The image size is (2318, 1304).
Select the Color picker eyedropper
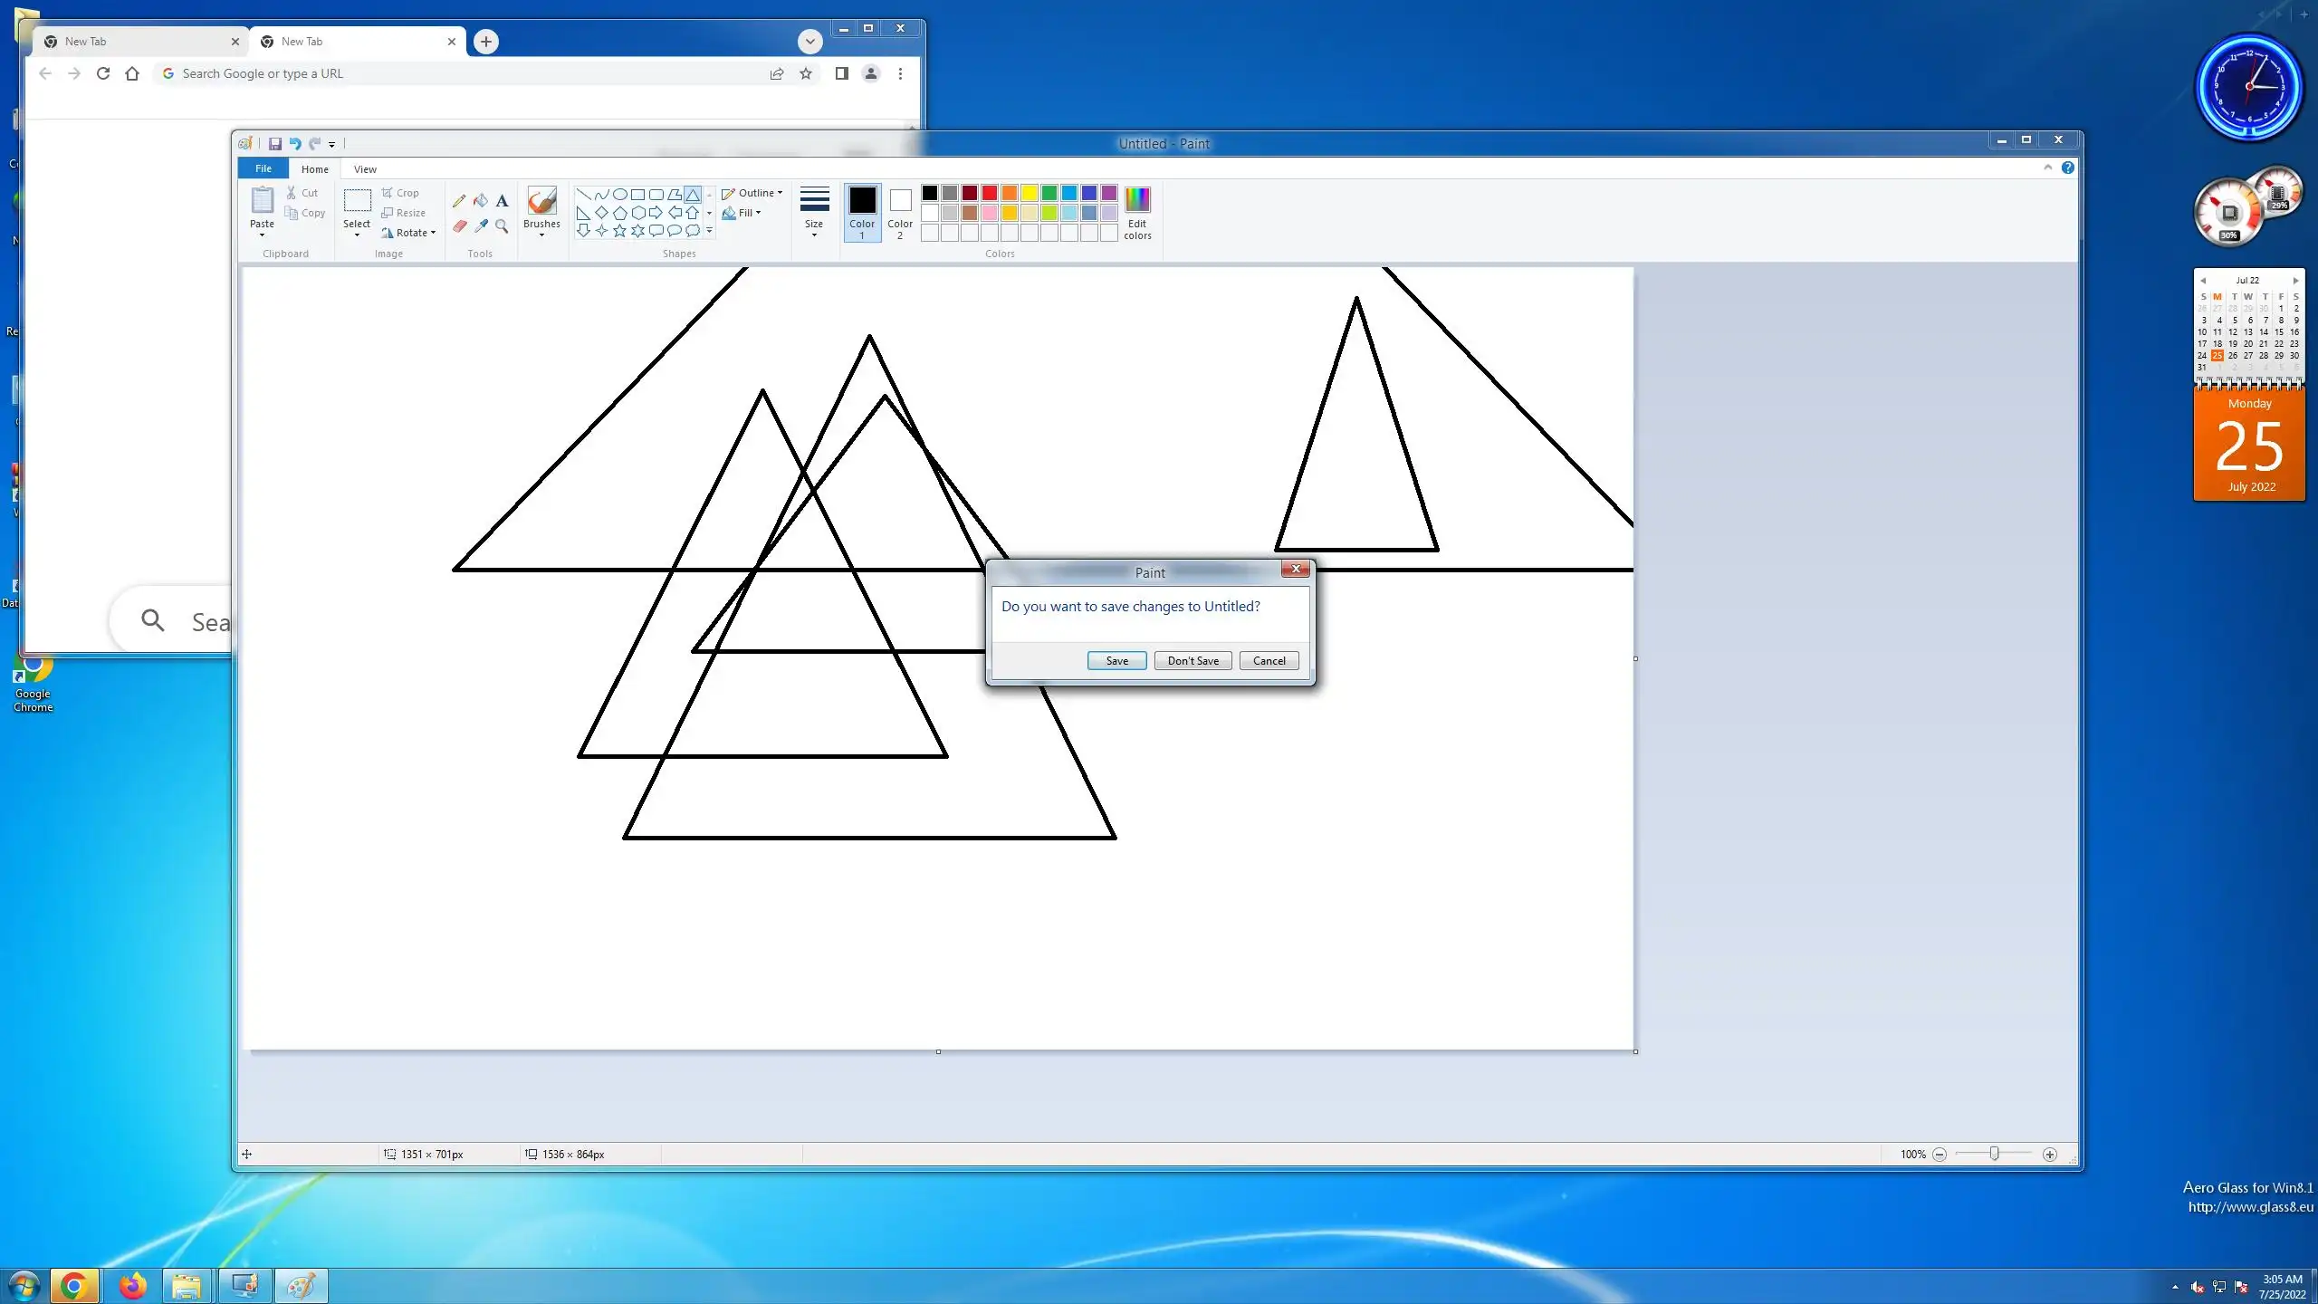tap(481, 226)
